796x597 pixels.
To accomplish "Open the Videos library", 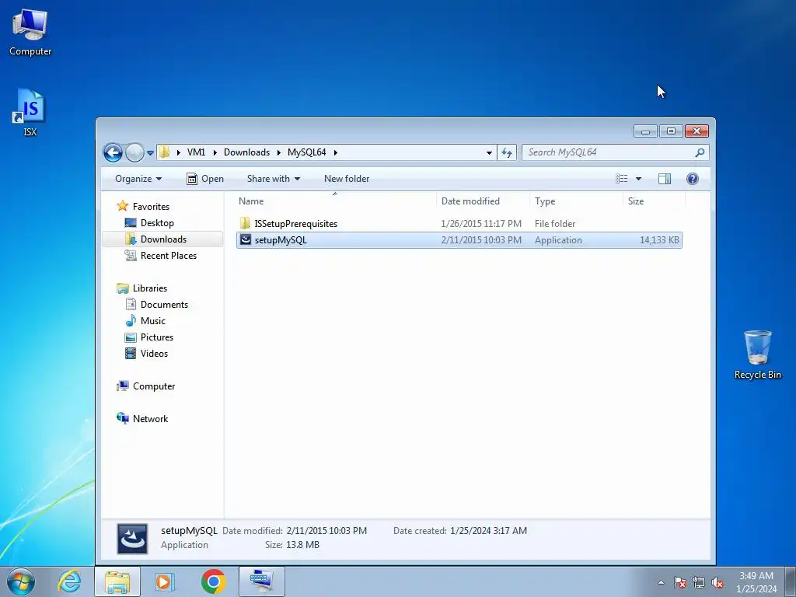I will (x=154, y=354).
